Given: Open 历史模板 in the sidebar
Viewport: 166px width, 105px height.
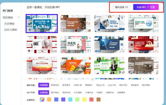Looking at the screenshot, I should coord(9,24).
